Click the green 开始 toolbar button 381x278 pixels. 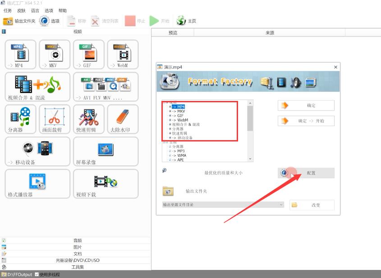coord(159,21)
